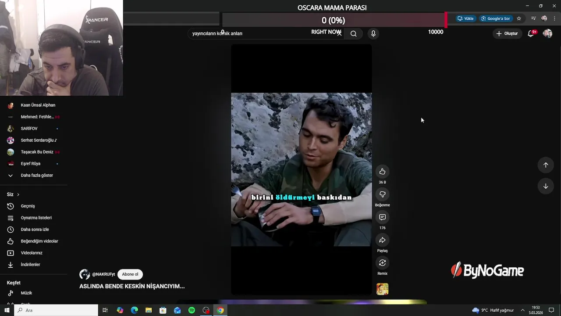Image resolution: width=561 pixels, height=316 pixels.
Task: Click the Yükle install button in address bar
Action: tap(465, 18)
